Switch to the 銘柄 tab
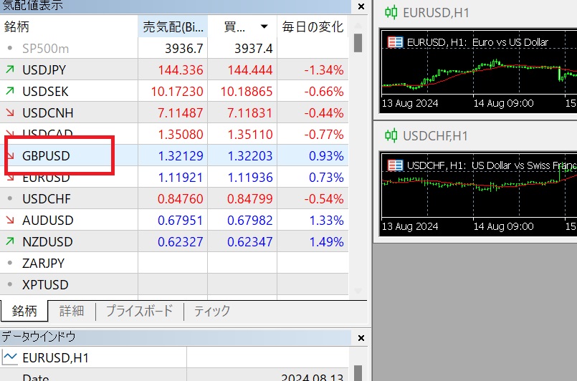 click(x=24, y=311)
